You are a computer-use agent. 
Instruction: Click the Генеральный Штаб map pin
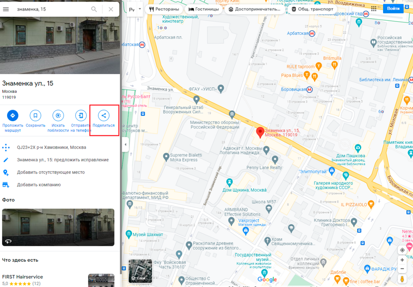(x=196, y=100)
